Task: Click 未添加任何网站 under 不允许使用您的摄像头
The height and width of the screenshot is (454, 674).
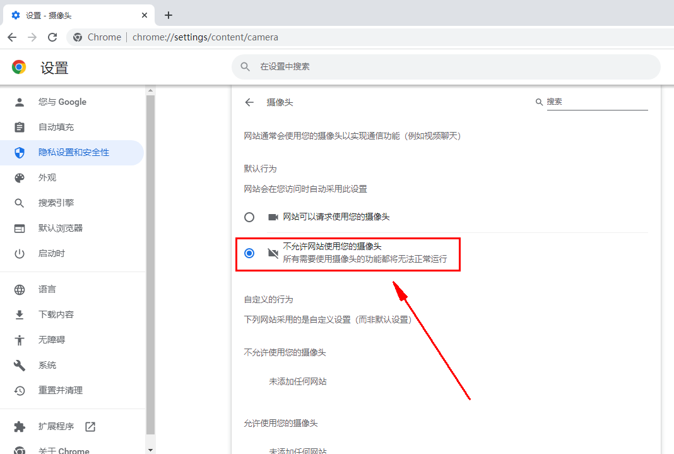Action: coord(298,381)
